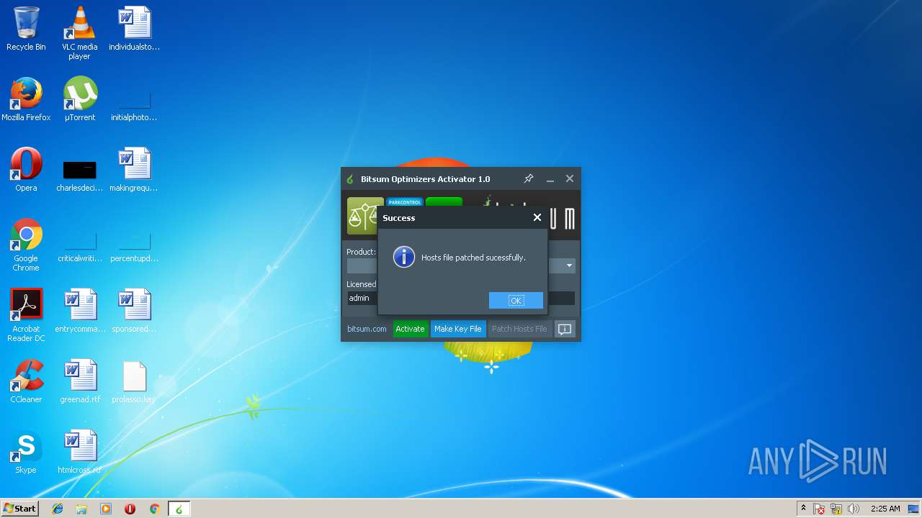This screenshot has height=518, width=922.
Task: Select the prolasso.key file
Action: click(x=134, y=381)
